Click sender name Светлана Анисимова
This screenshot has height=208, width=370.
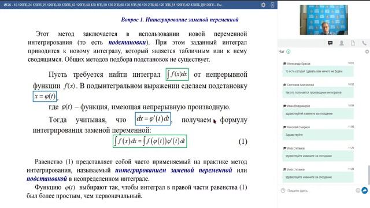(301, 85)
